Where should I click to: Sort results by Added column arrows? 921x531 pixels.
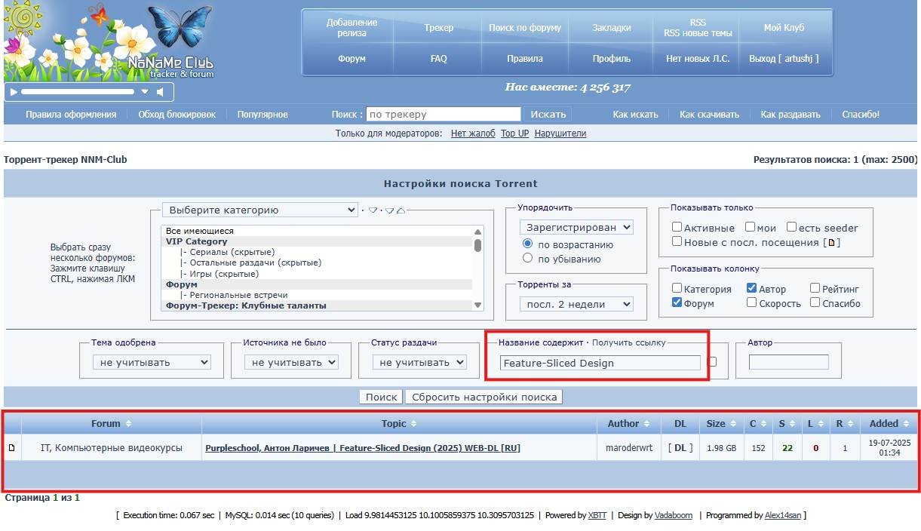[x=907, y=424]
